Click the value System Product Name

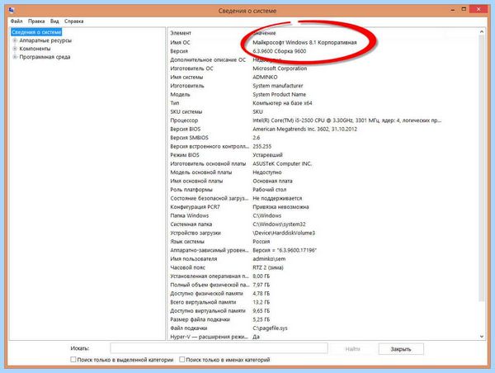click(x=279, y=94)
